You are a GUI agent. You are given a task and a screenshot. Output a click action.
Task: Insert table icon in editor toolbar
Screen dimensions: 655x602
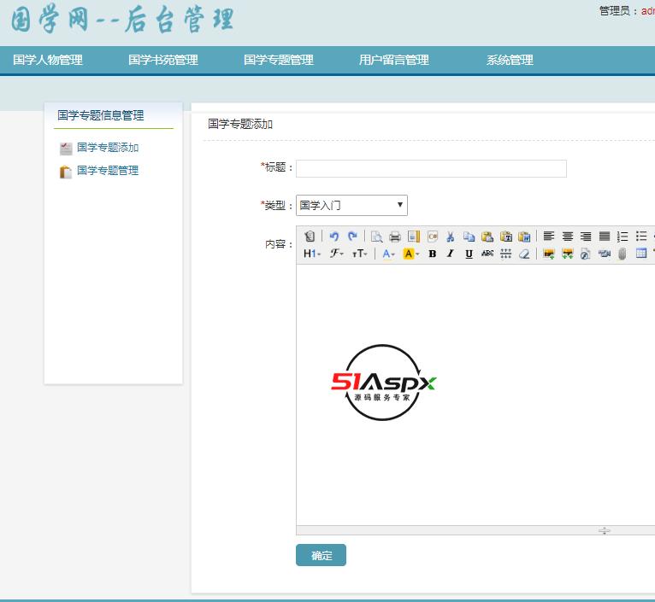[641, 254]
